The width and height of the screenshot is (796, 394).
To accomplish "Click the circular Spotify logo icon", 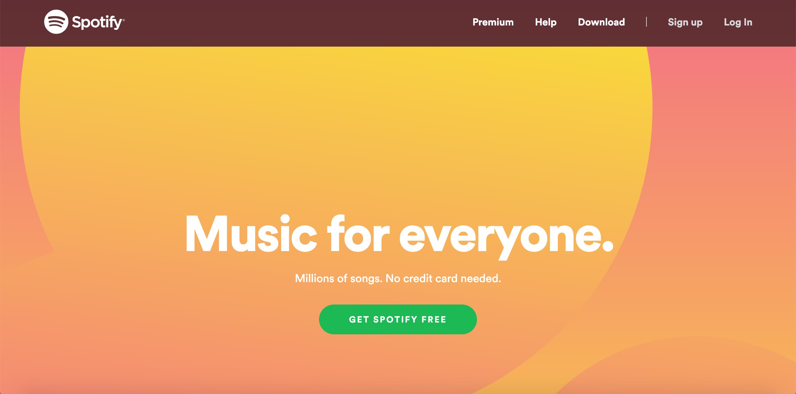I will pos(56,22).
